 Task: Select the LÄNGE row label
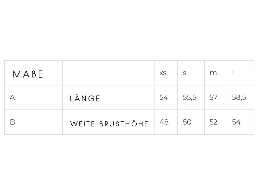pyautogui.click(x=85, y=99)
